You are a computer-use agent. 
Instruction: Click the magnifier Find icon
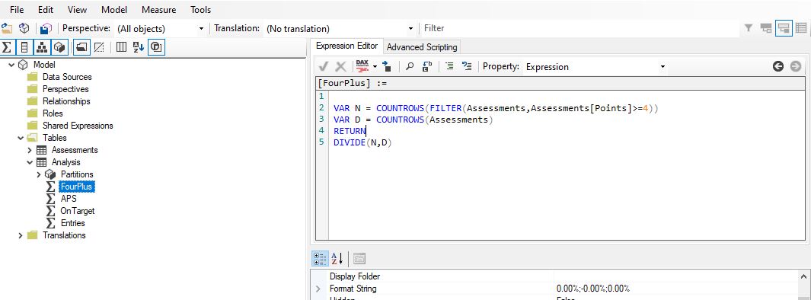tap(410, 66)
